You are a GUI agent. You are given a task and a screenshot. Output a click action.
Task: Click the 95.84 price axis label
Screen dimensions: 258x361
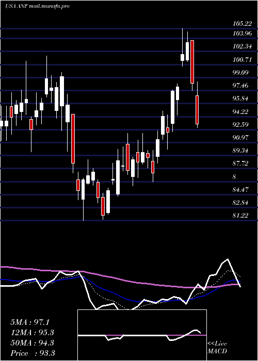[240, 99]
